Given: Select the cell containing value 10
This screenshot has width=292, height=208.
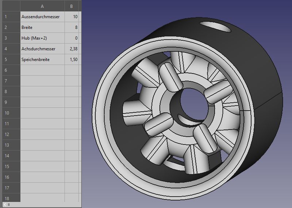Looking at the screenshot, I should (x=72, y=17).
